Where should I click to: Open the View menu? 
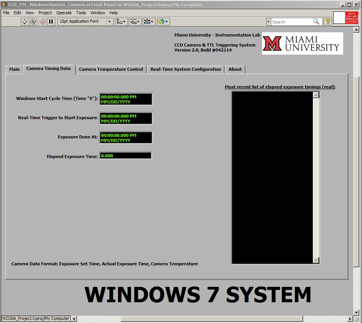point(30,13)
